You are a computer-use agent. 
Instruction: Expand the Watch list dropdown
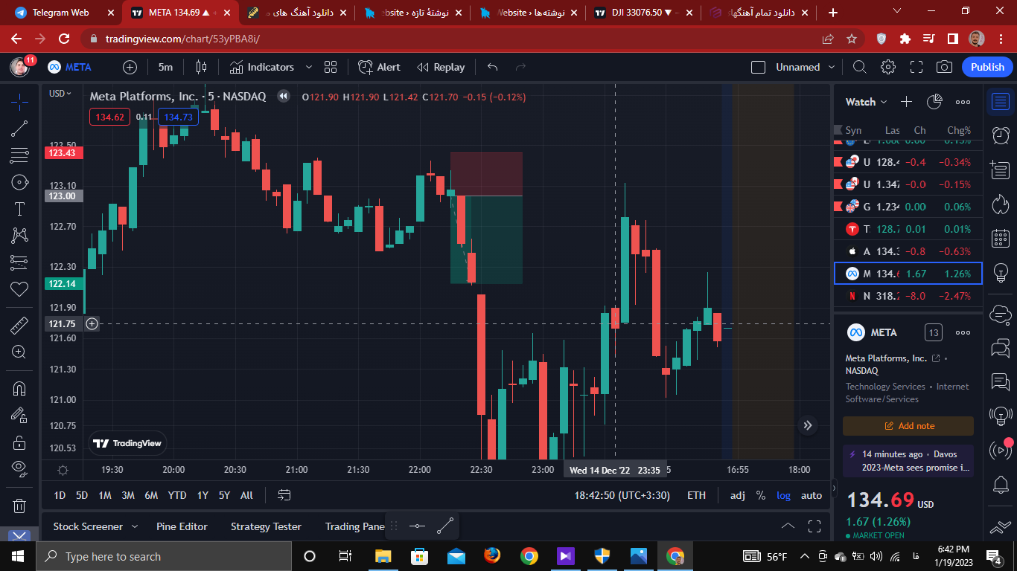[867, 102]
